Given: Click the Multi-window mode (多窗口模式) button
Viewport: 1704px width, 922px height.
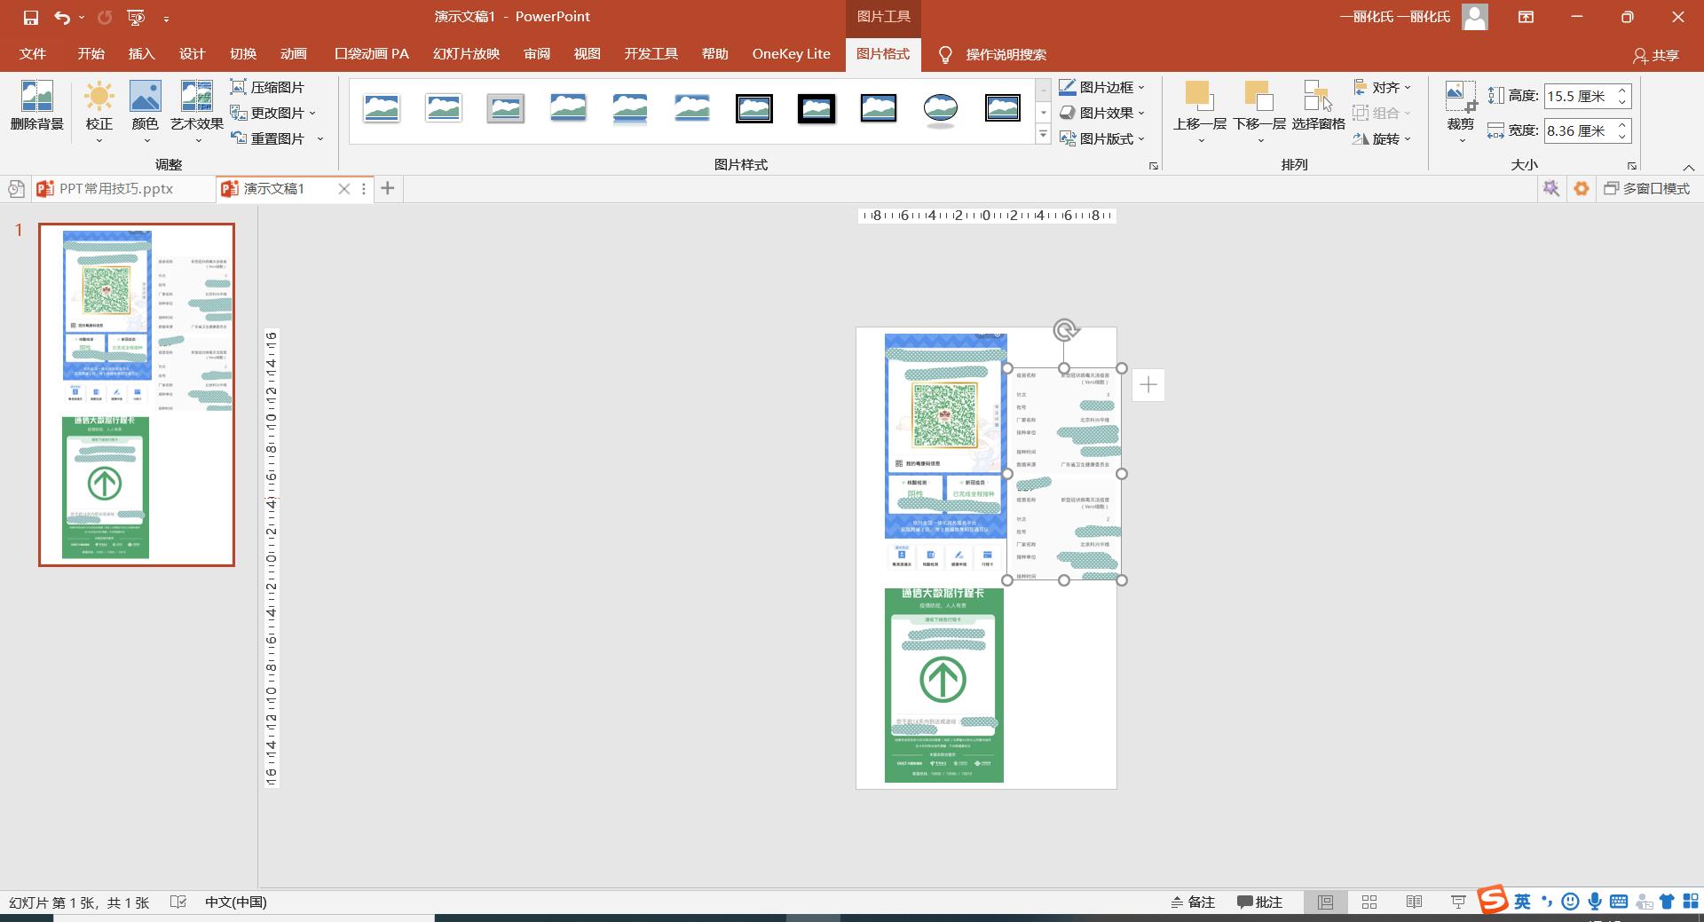Looking at the screenshot, I should point(1647,188).
